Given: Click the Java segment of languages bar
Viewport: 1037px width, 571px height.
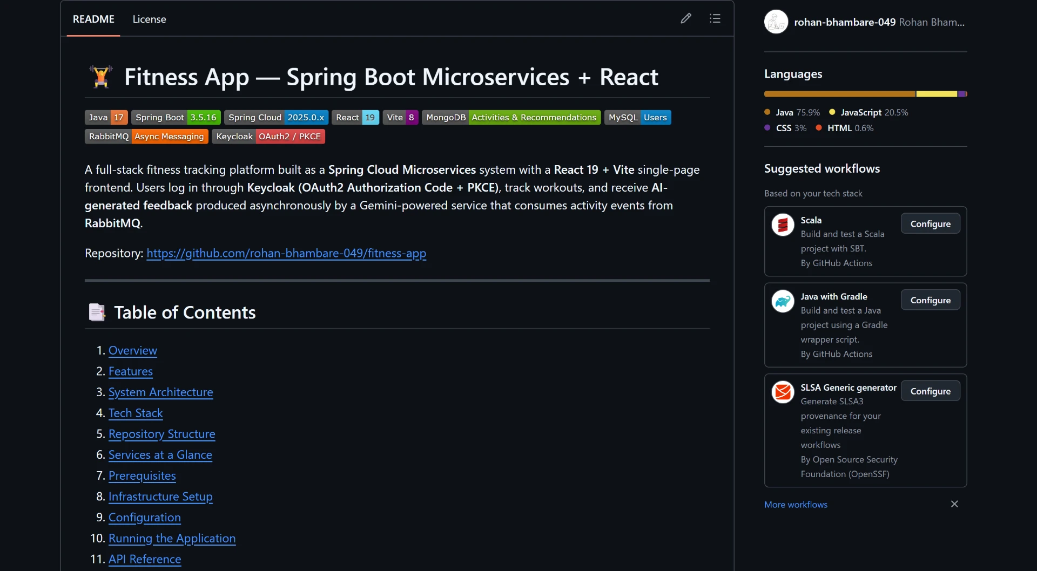Looking at the screenshot, I should point(840,94).
